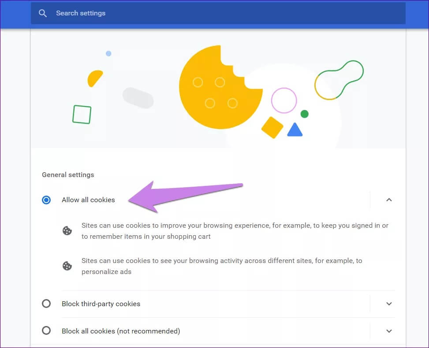Click the Block all cookies (not recommended) label

point(121,331)
